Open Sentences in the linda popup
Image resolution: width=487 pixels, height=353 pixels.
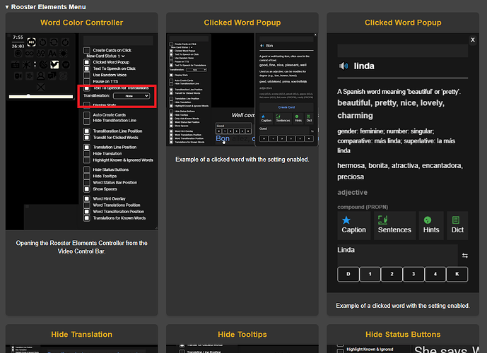(394, 225)
